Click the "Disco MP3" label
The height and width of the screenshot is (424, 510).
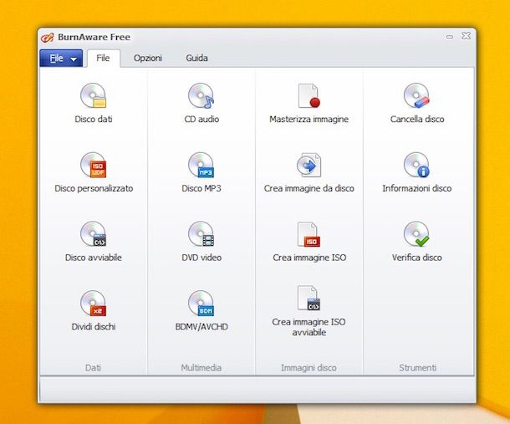pyautogui.click(x=201, y=188)
